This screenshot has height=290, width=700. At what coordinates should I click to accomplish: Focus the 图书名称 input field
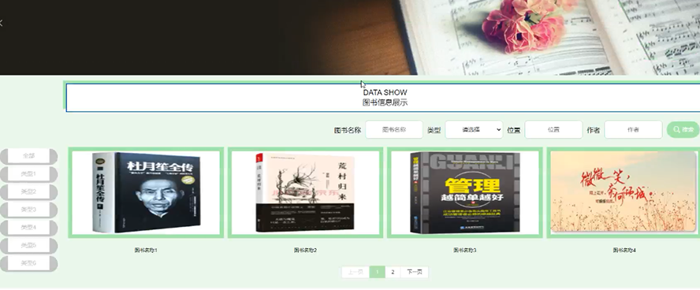pyautogui.click(x=394, y=130)
